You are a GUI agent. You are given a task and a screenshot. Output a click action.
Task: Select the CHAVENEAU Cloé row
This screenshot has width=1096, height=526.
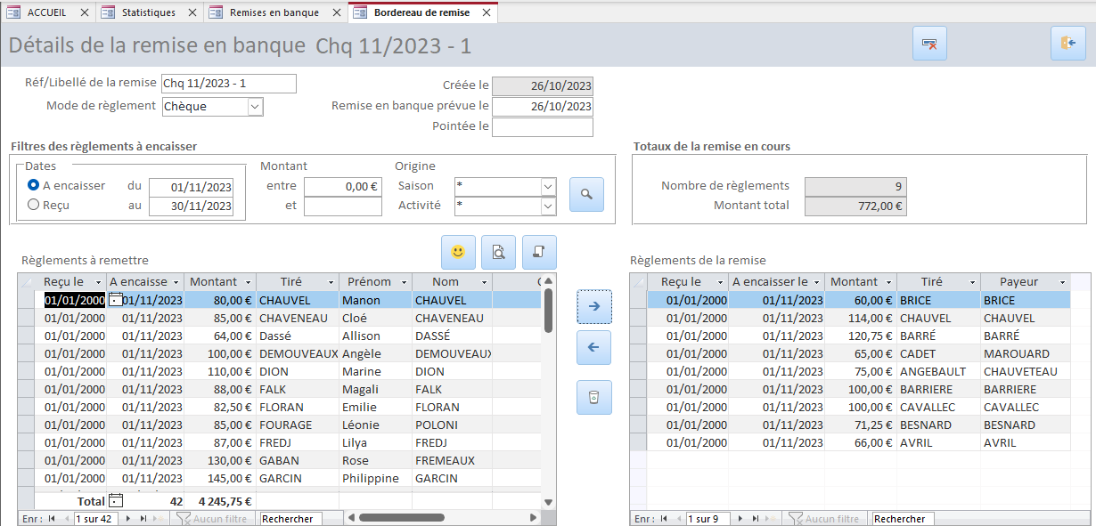(x=279, y=318)
